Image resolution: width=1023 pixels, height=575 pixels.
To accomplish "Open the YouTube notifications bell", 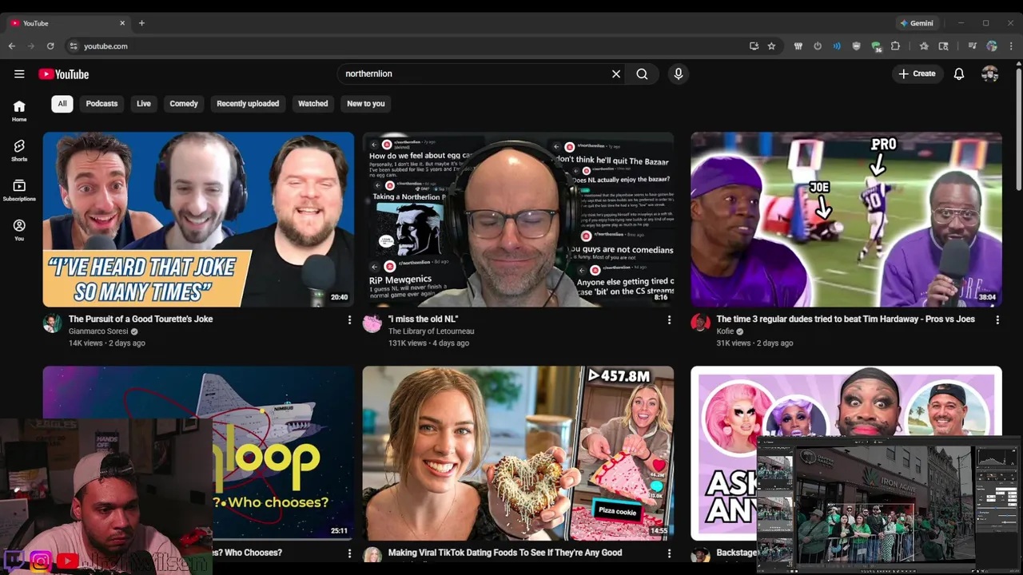I will [959, 74].
